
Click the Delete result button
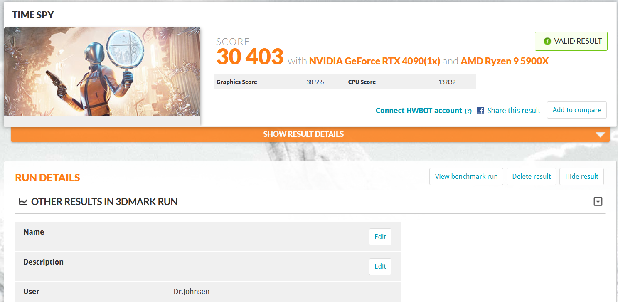532,177
